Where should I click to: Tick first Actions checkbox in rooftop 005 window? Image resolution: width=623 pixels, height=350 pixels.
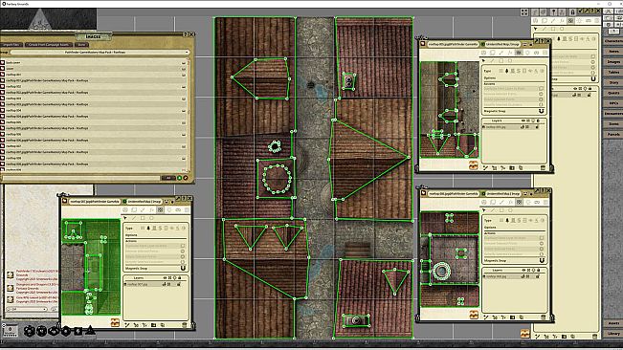(x=541, y=89)
